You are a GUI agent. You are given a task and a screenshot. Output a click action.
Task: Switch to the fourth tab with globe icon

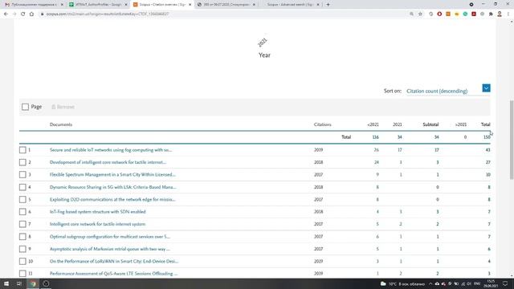pos(226,5)
